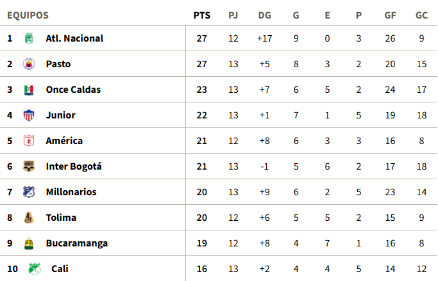The width and height of the screenshot is (438, 281).
Task: Open the Atl. Nacional team link
Action: click(74, 38)
